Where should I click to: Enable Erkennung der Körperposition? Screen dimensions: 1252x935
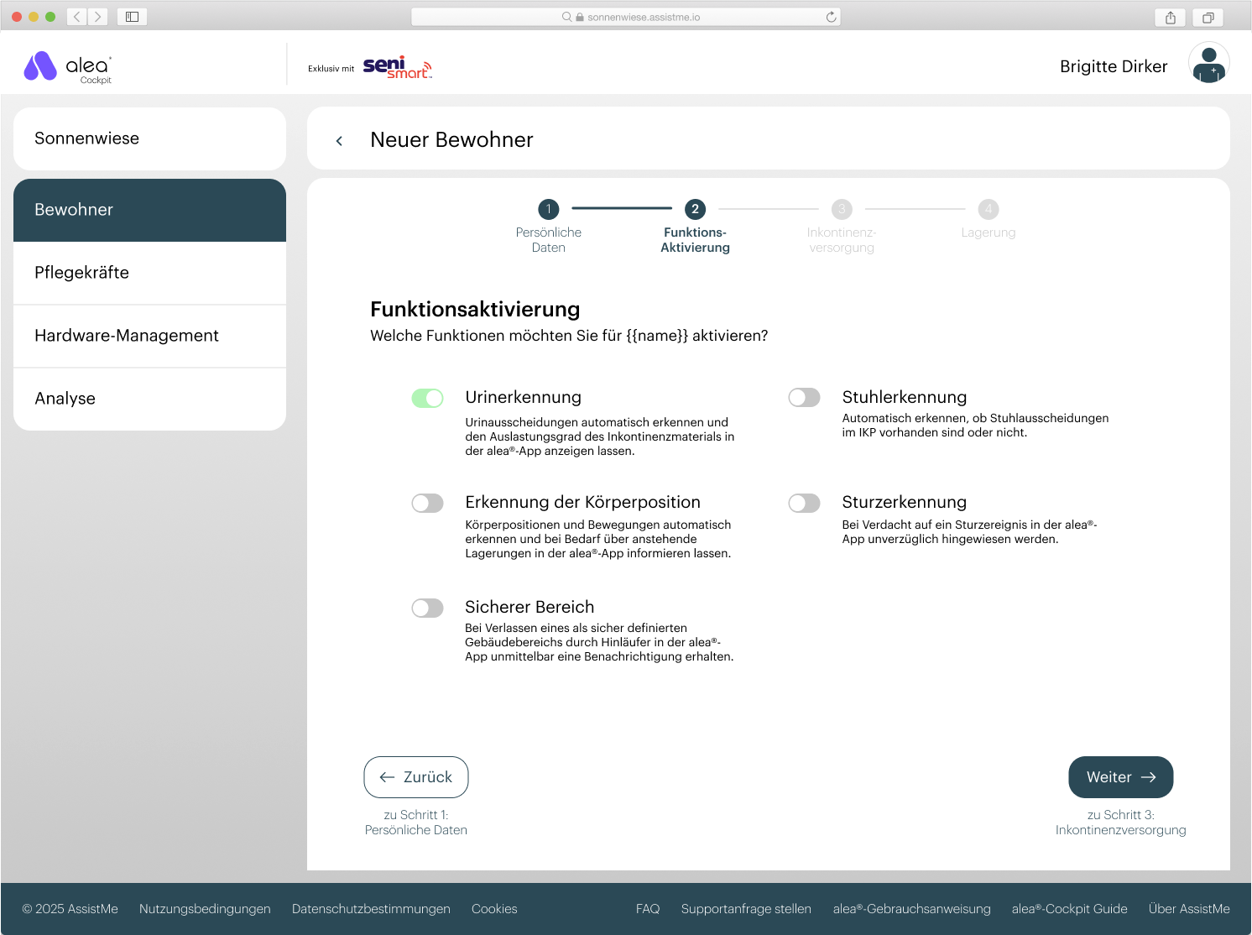point(427,503)
